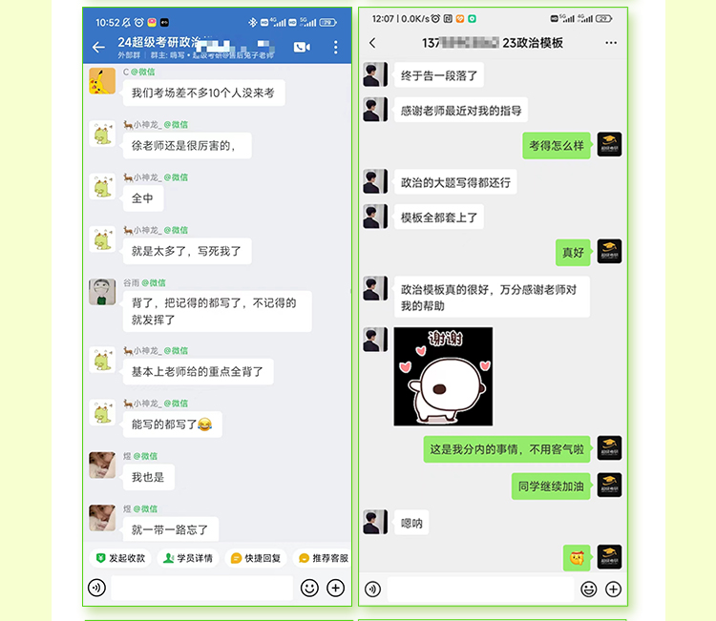The image size is (716, 621).
Task: Select the 快捷回复 quick action
Action: pyautogui.click(x=256, y=558)
